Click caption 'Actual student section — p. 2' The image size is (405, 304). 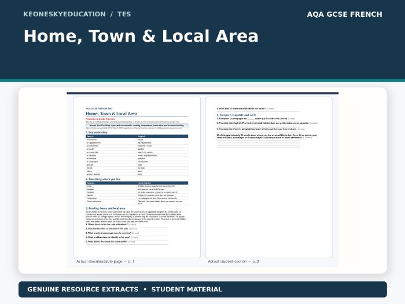(234, 261)
